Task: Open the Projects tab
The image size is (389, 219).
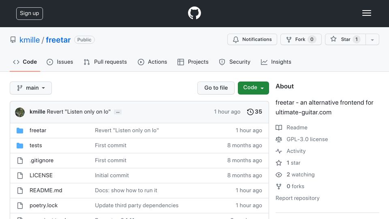Action: 193,62
